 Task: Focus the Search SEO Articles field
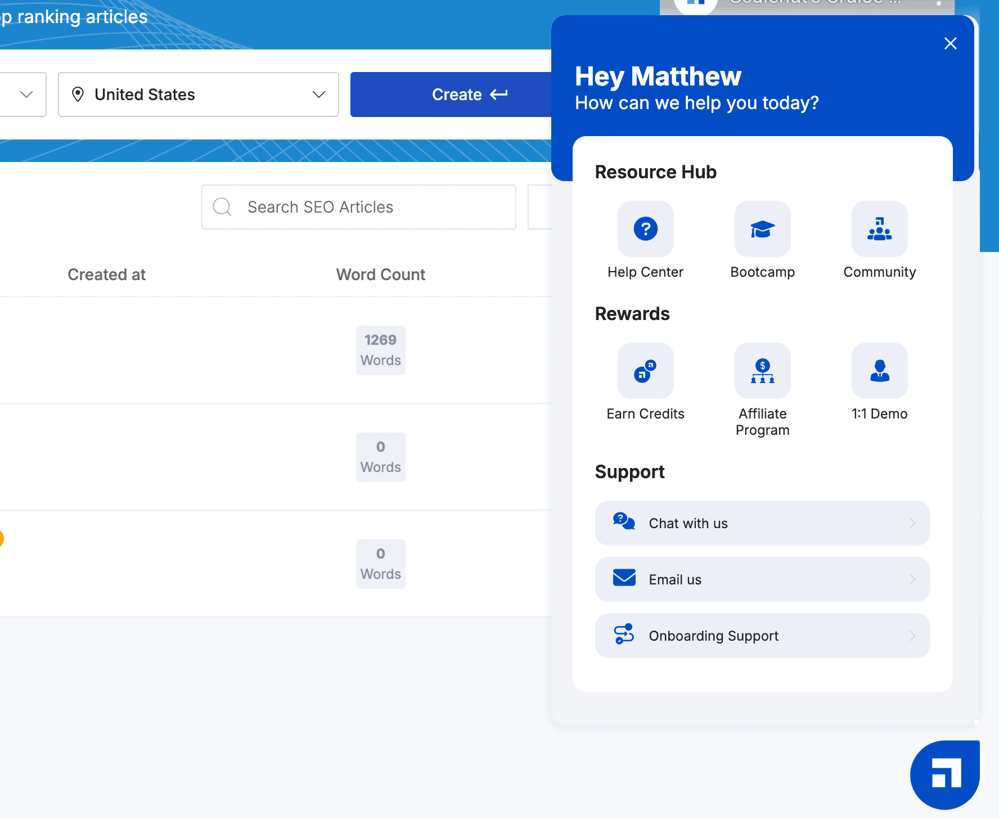click(359, 207)
